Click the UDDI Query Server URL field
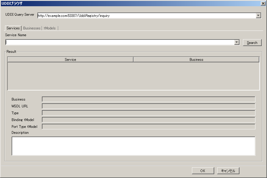The image size is (267, 178). [x=147, y=16]
